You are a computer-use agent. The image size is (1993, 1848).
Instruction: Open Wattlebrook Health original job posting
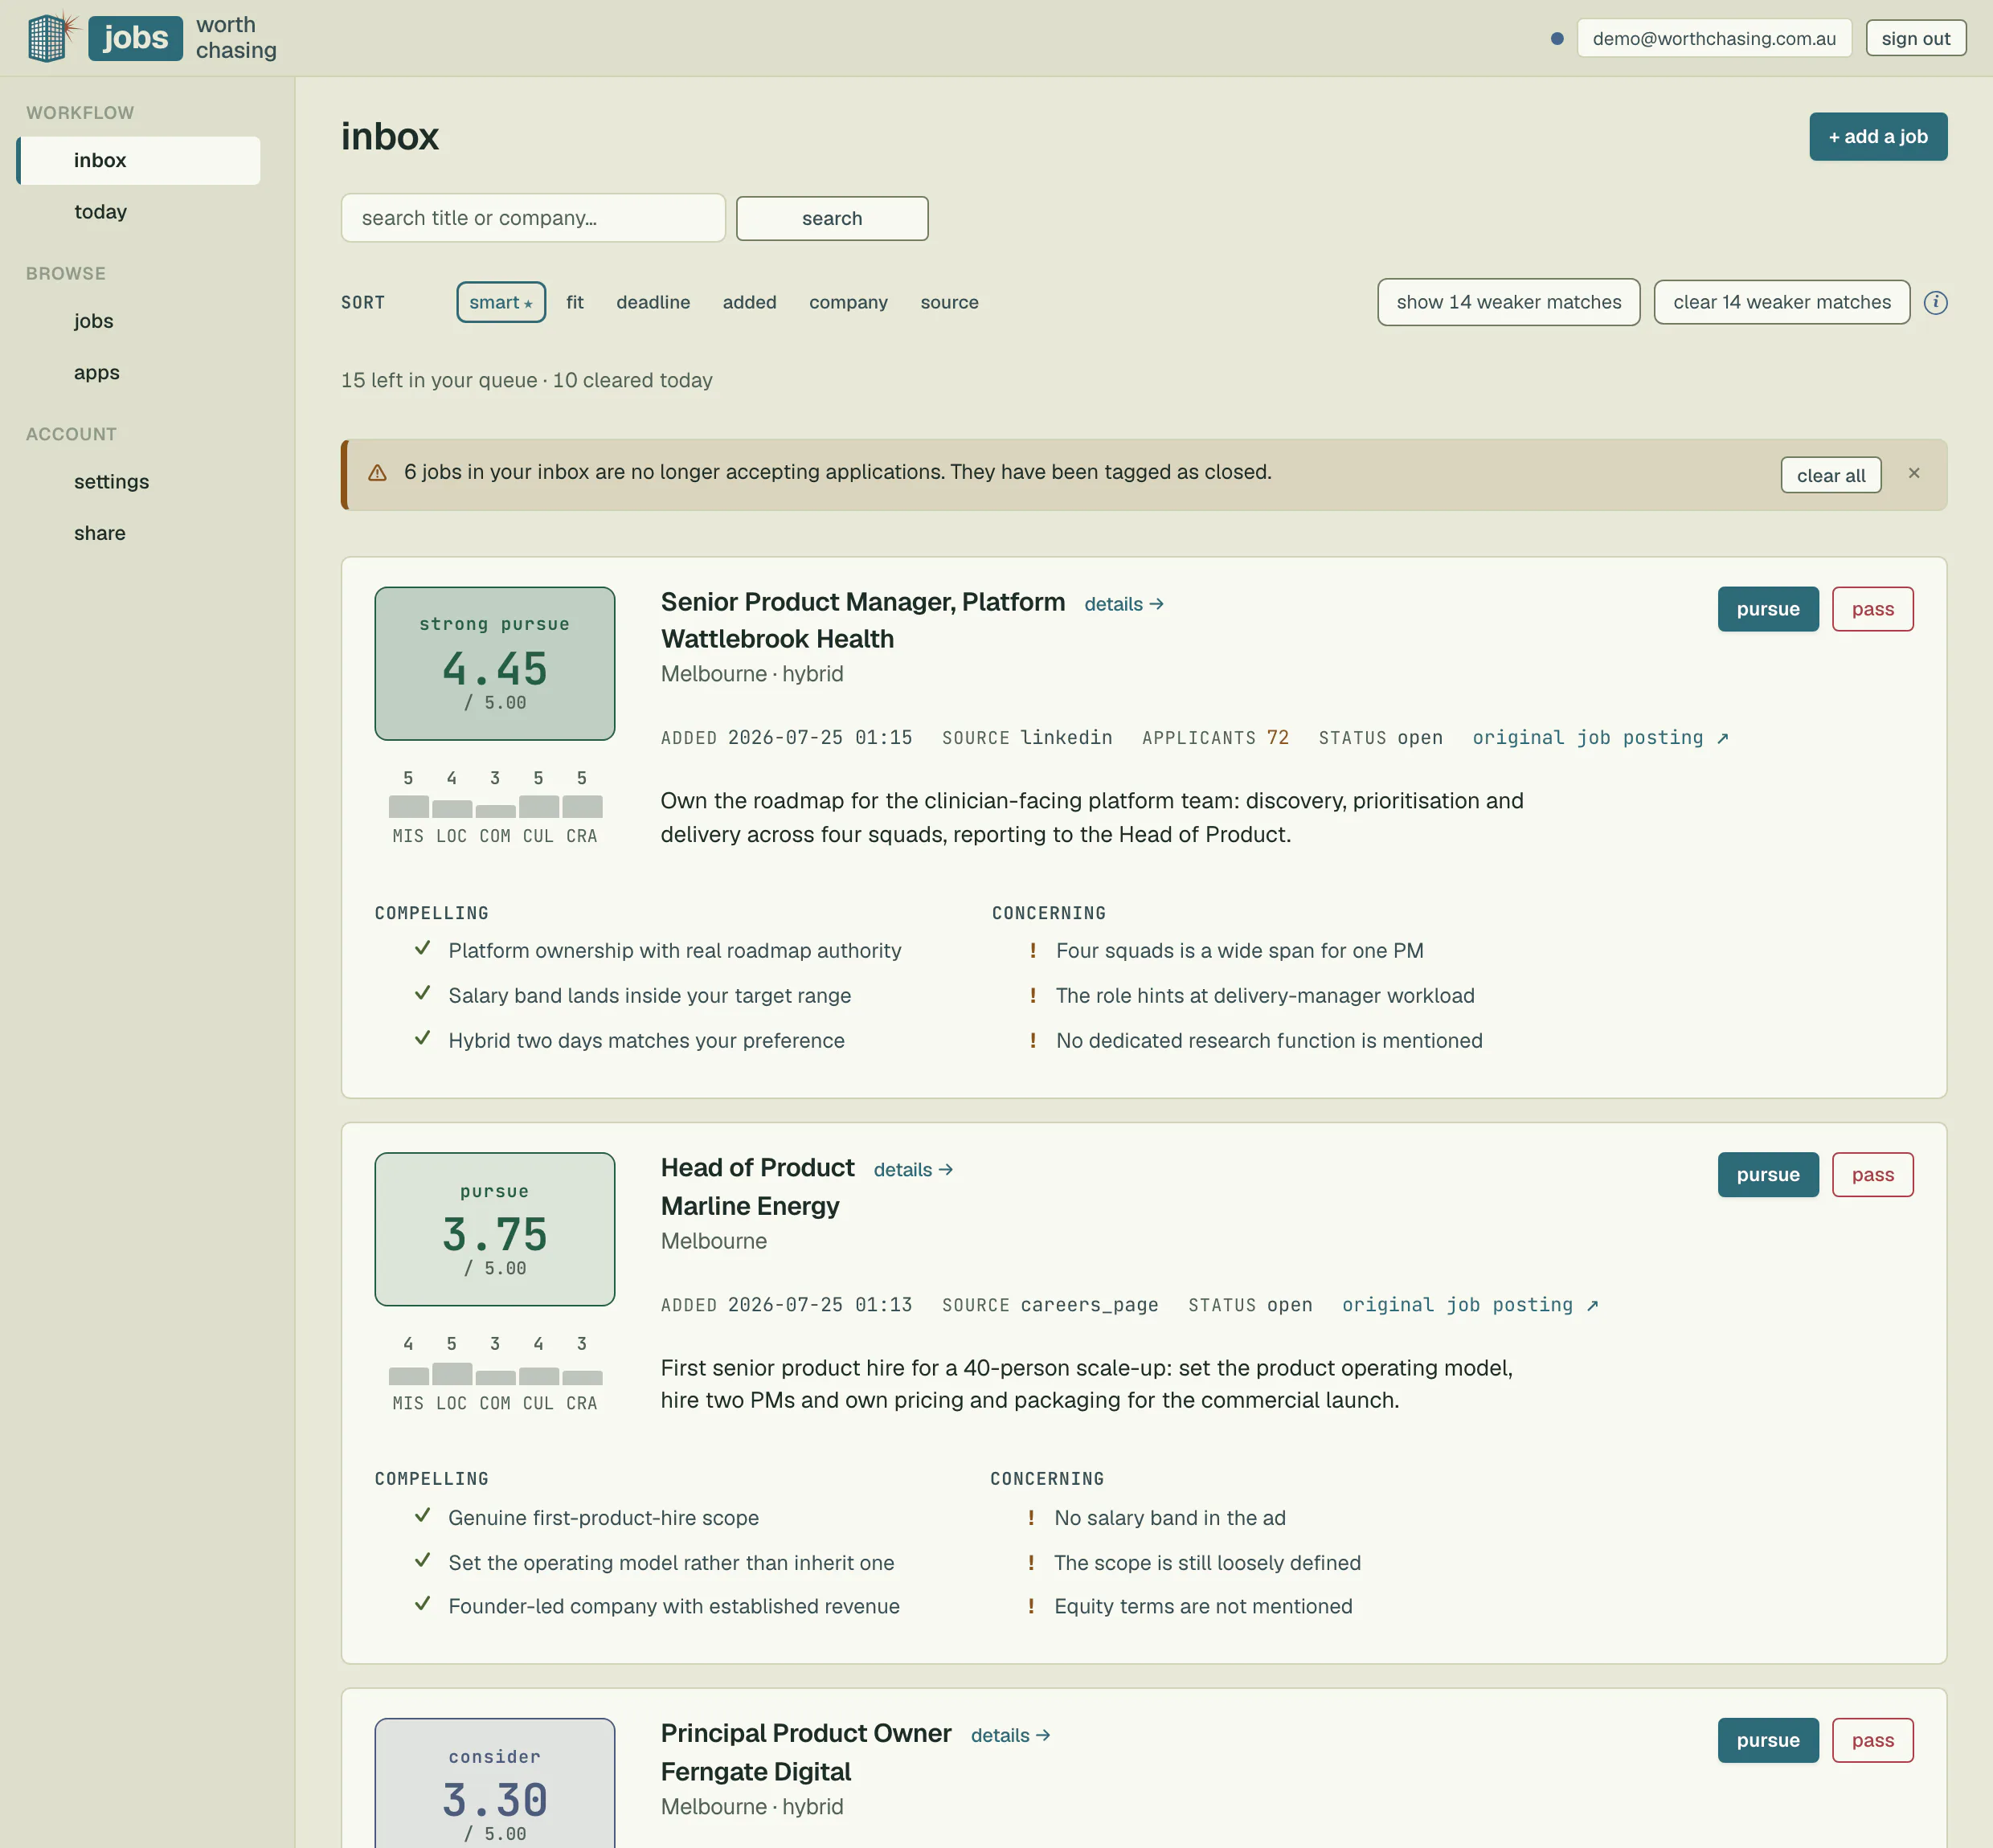click(x=1600, y=738)
